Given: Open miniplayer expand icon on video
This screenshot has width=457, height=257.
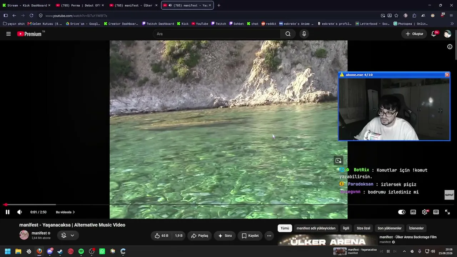Looking at the screenshot, I should [338, 161].
